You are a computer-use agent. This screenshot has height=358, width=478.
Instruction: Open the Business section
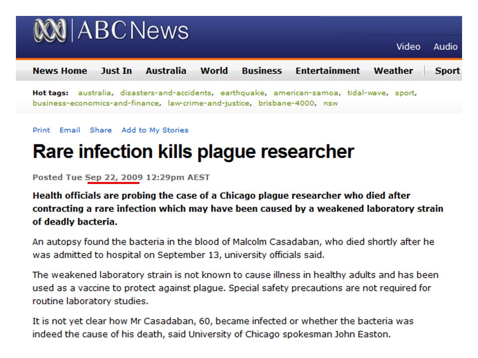pos(262,71)
